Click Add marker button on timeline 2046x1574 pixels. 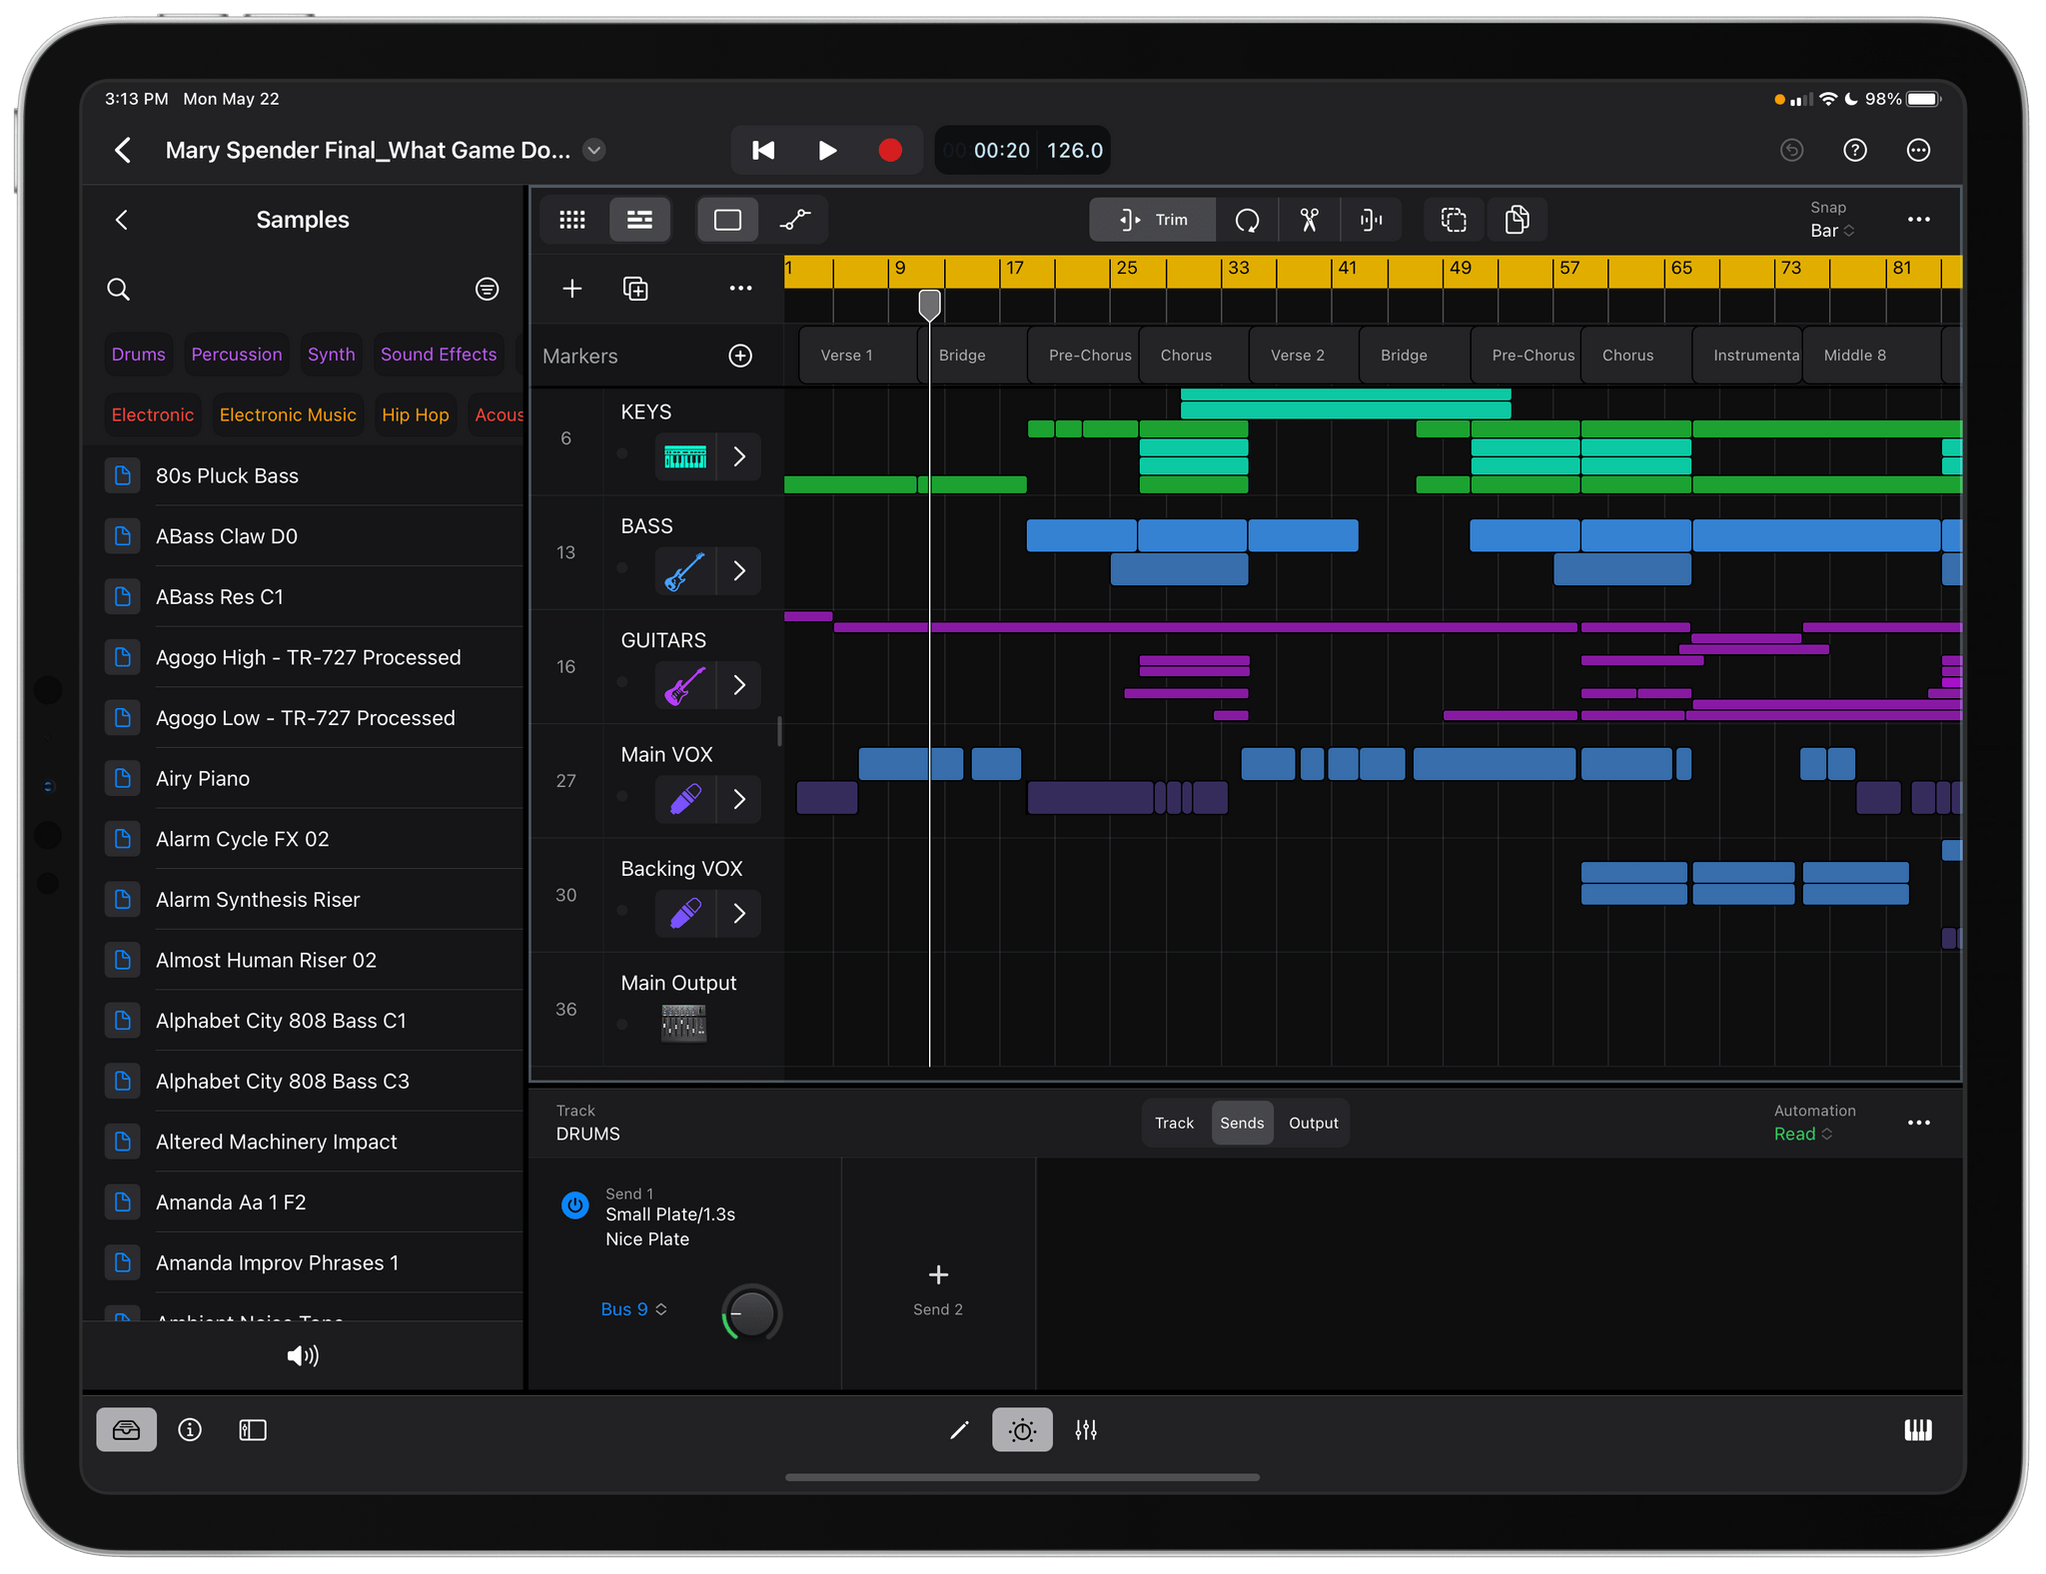click(x=741, y=356)
